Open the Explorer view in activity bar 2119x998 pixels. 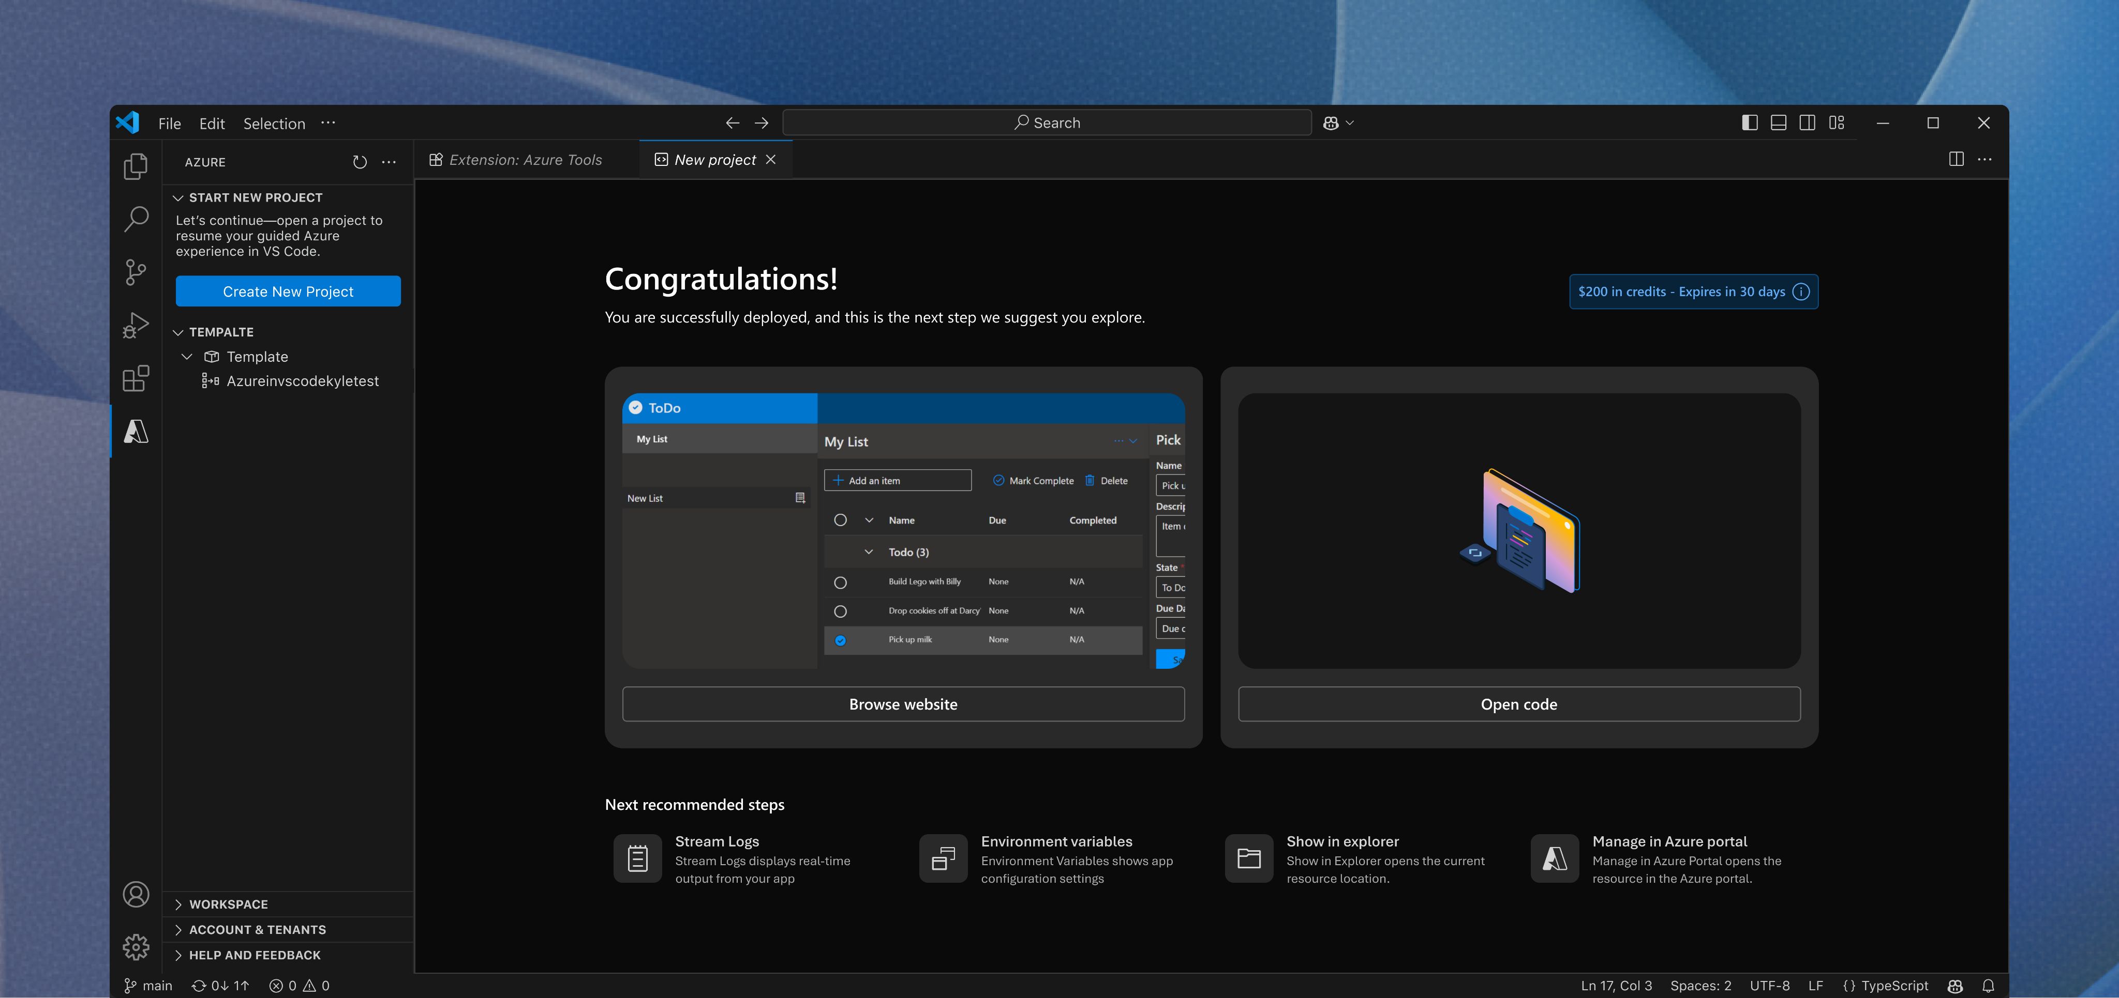[x=136, y=166]
